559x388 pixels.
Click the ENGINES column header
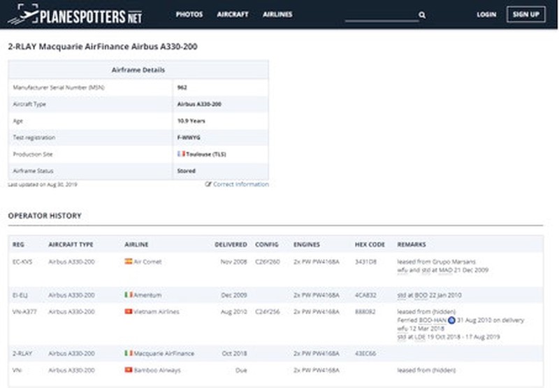pyautogui.click(x=307, y=244)
